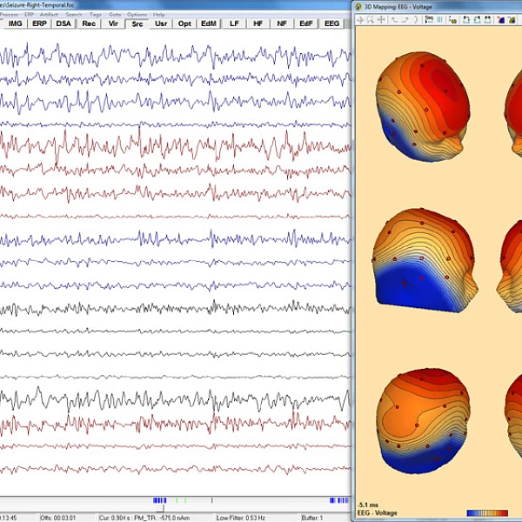Viewport: 522px width, 522px height.
Task: Click the 'Buffer: 1' status entry
Action: [312, 518]
